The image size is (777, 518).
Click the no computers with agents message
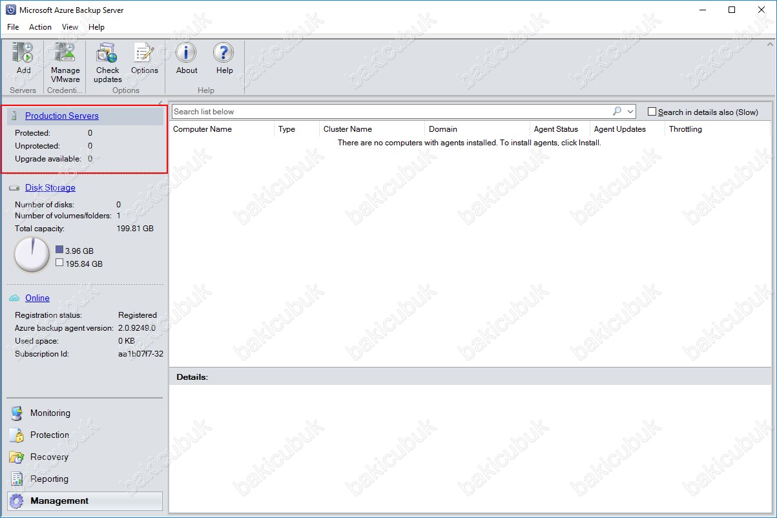click(470, 143)
